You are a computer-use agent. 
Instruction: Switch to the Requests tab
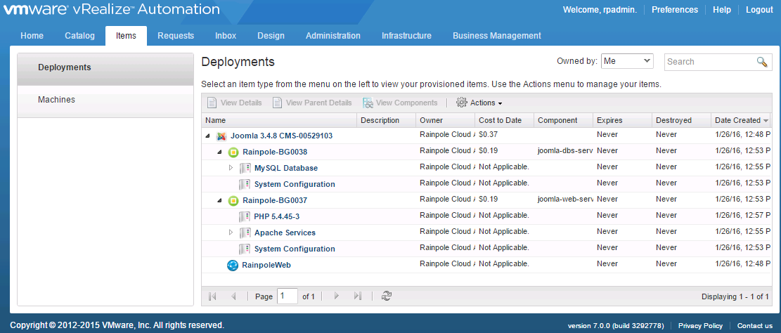pyautogui.click(x=176, y=36)
